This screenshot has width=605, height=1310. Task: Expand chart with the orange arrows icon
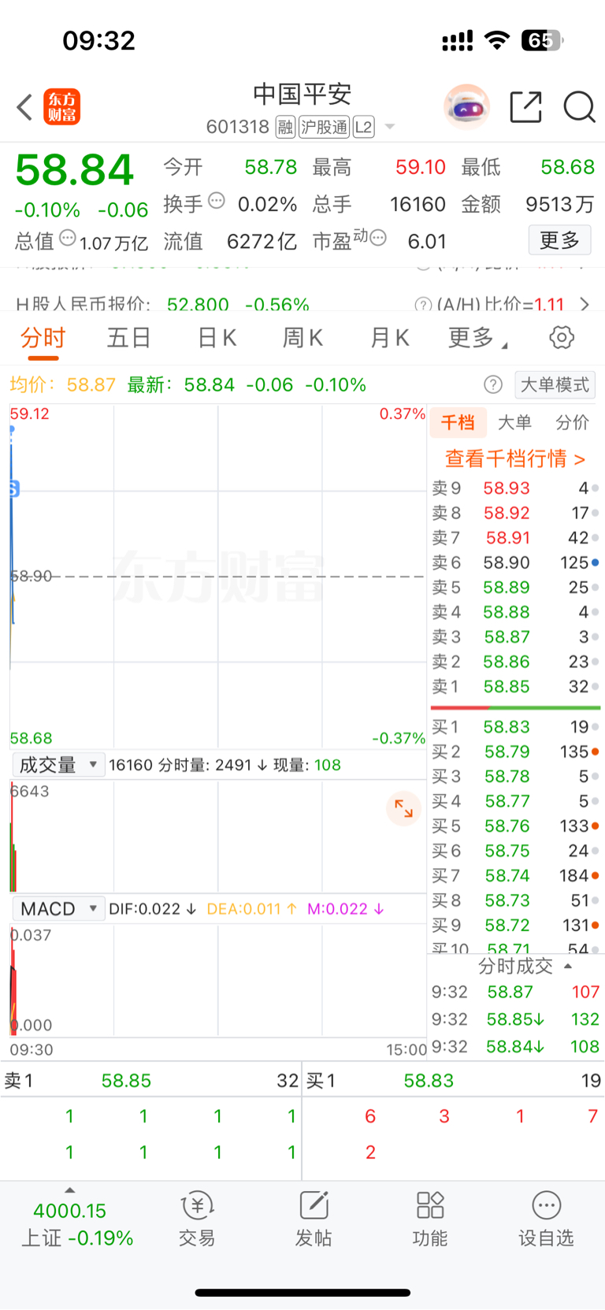click(x=404, y=809)
